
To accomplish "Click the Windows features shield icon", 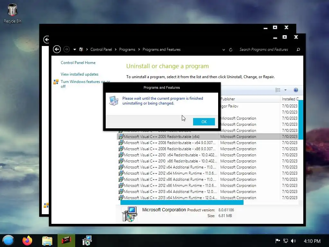I will (56, 82).
